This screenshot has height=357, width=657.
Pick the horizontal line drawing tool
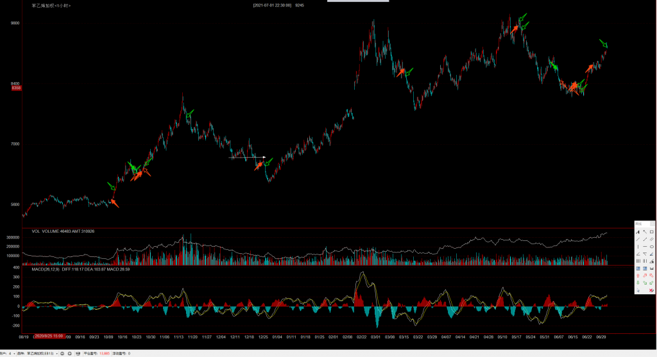[645, 246]
